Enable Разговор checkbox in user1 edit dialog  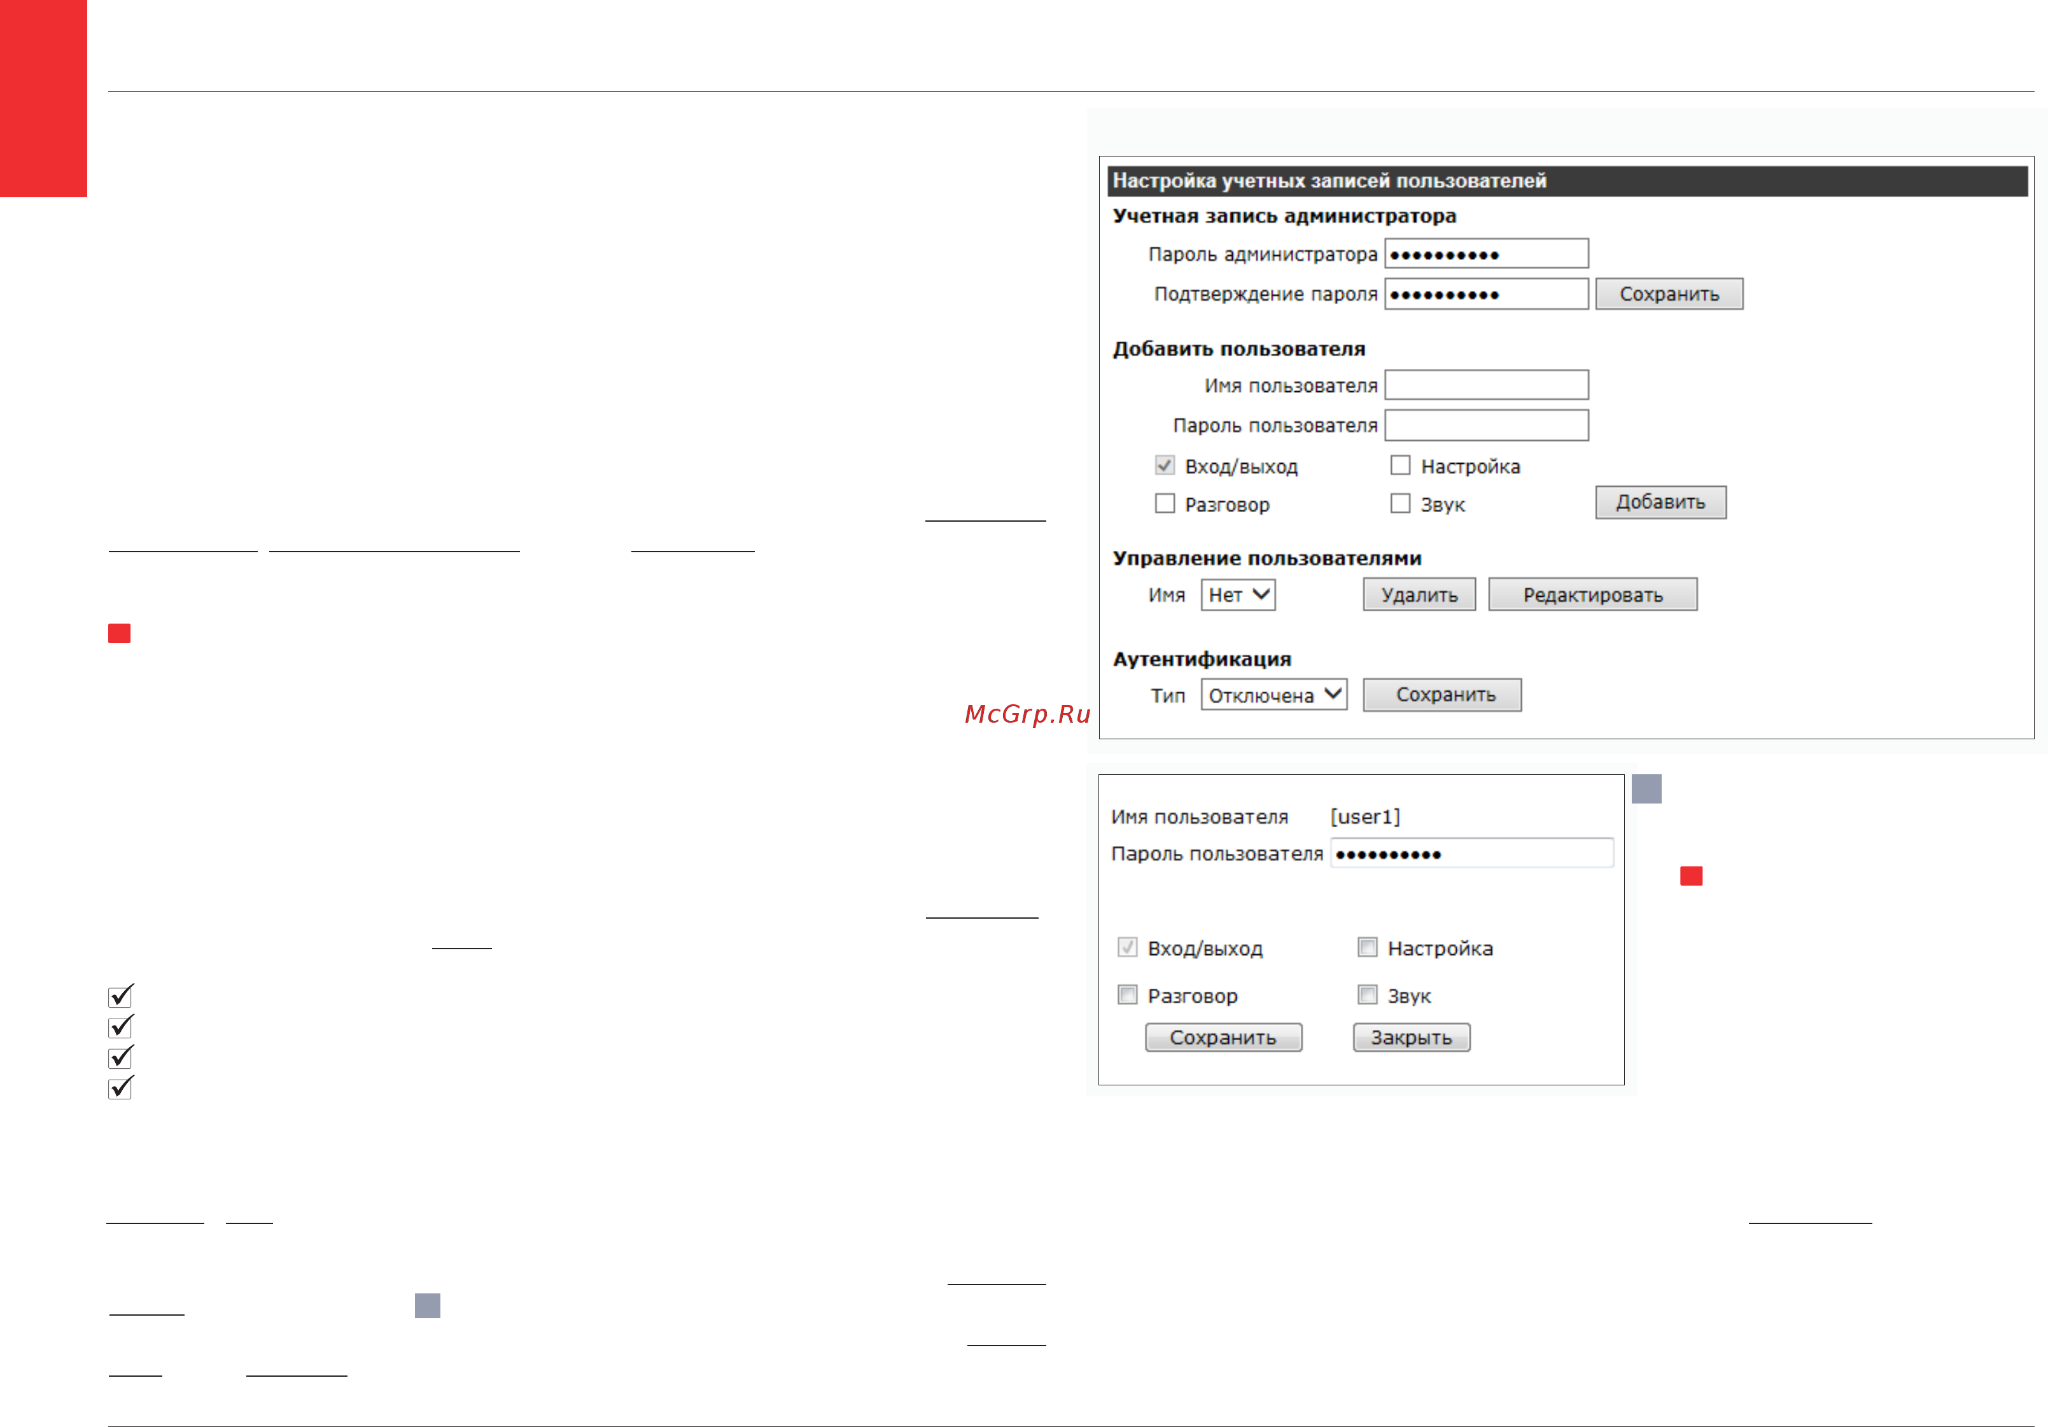pyautogui.click(x=1128, y=994)
